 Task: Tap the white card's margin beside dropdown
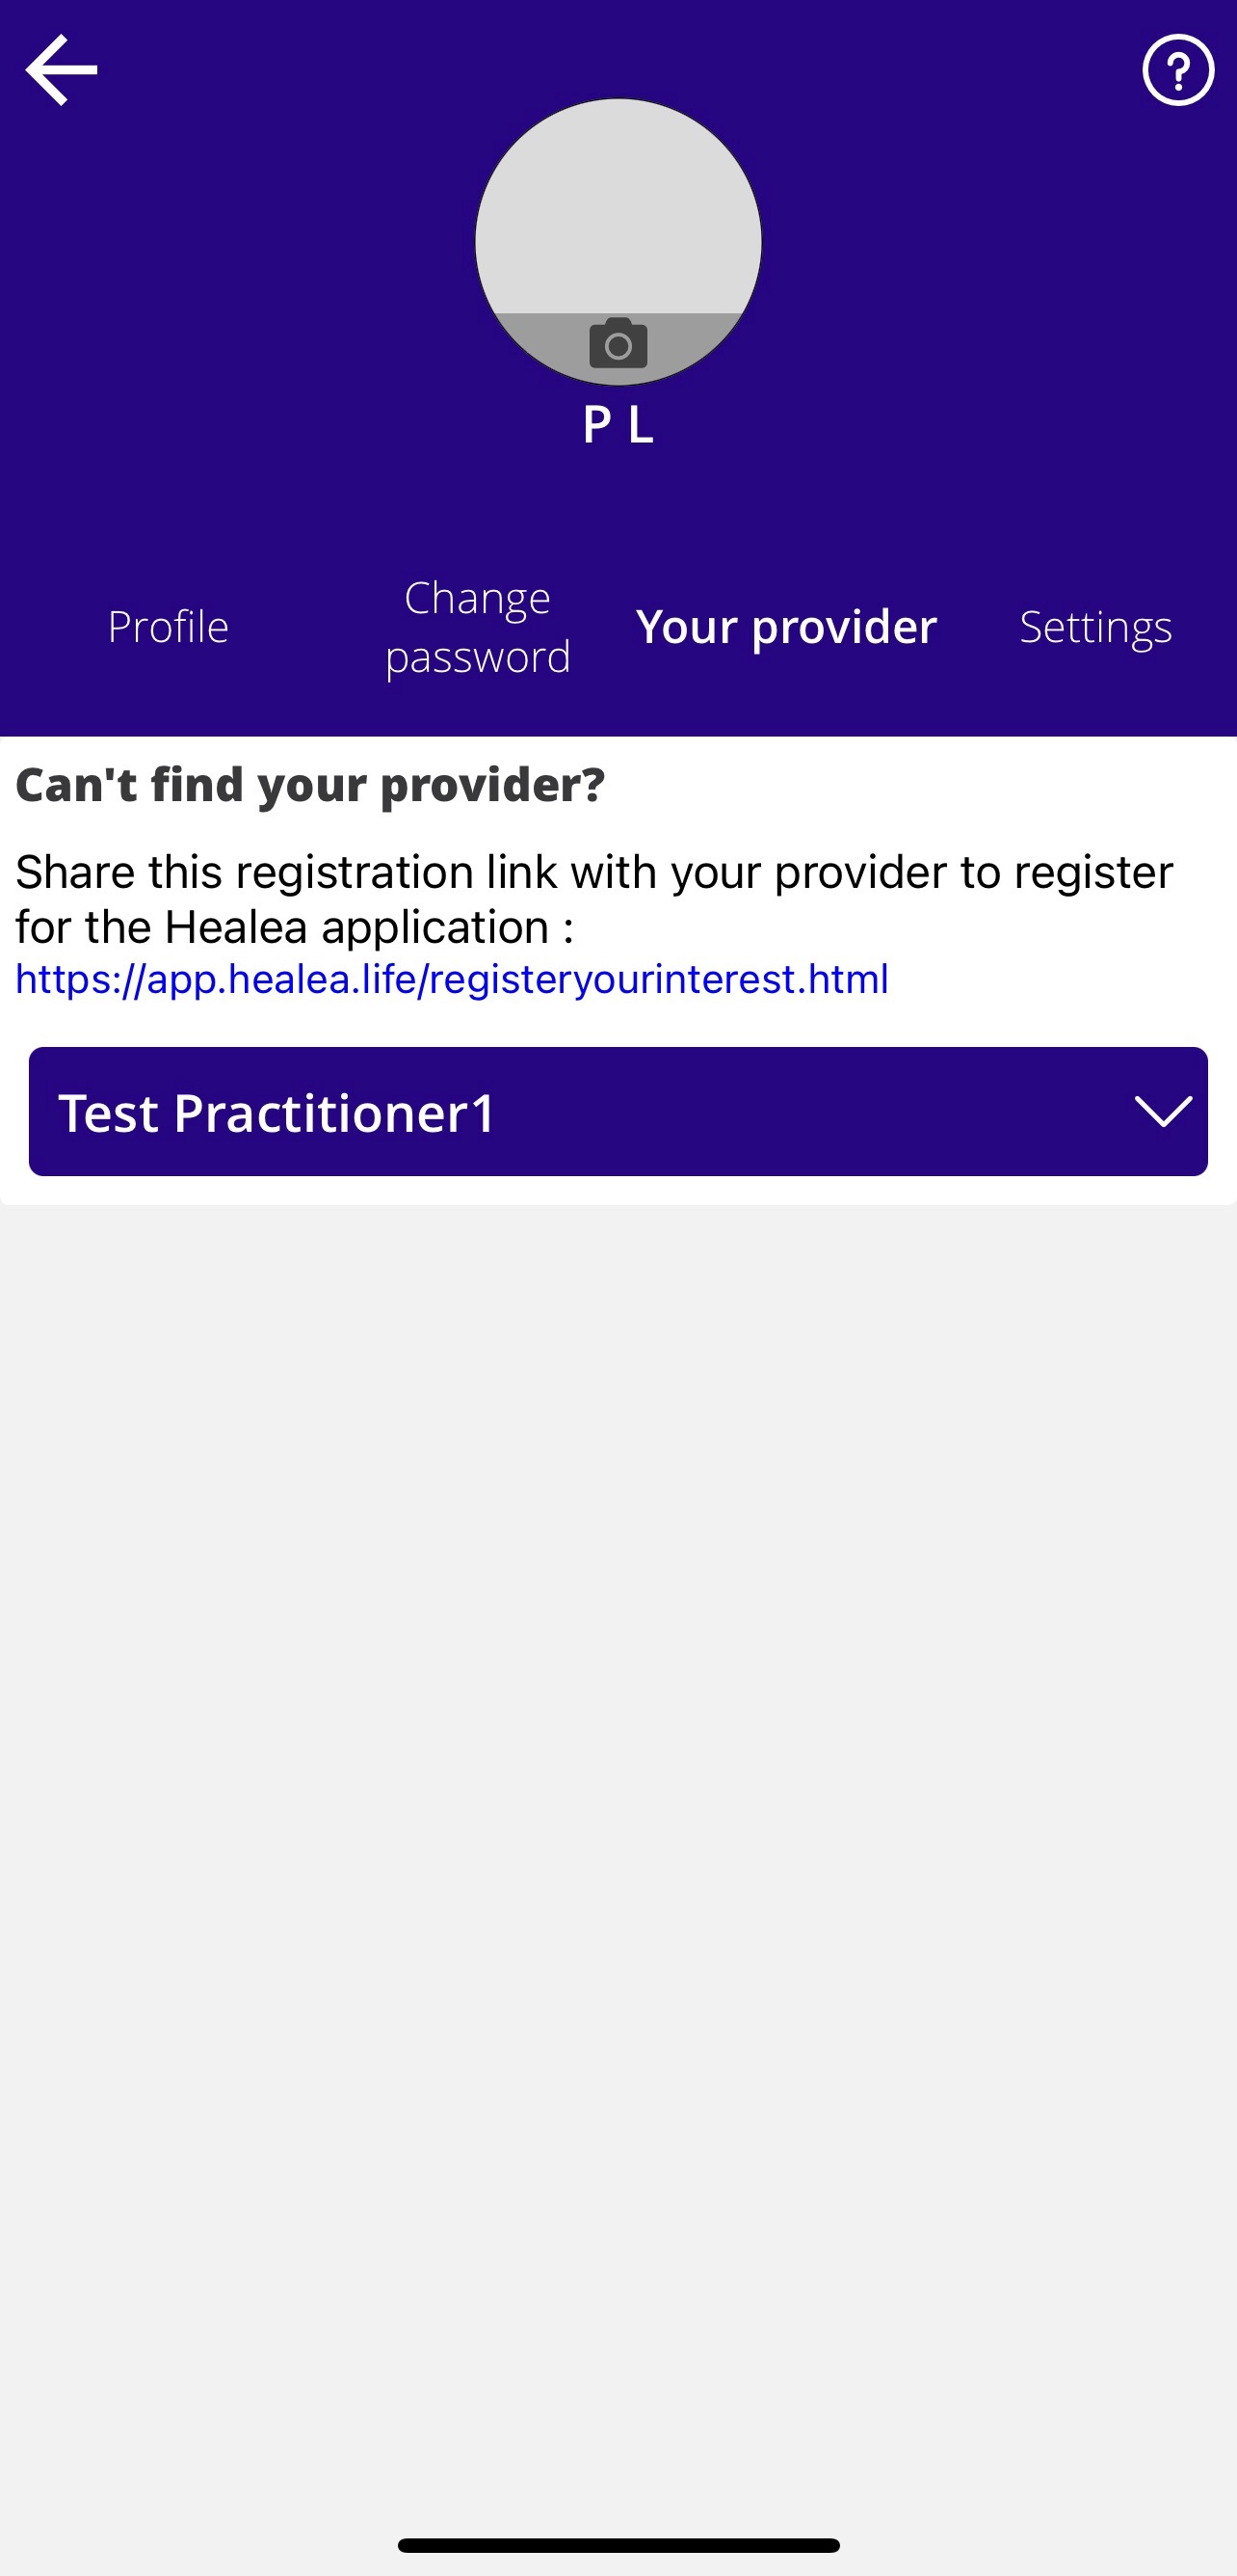14,1112
